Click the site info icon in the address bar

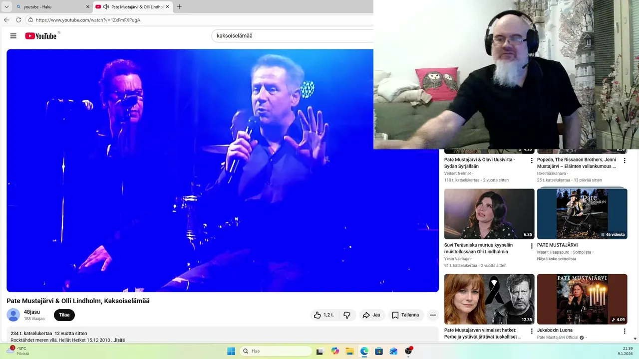(x=30, y=20)
